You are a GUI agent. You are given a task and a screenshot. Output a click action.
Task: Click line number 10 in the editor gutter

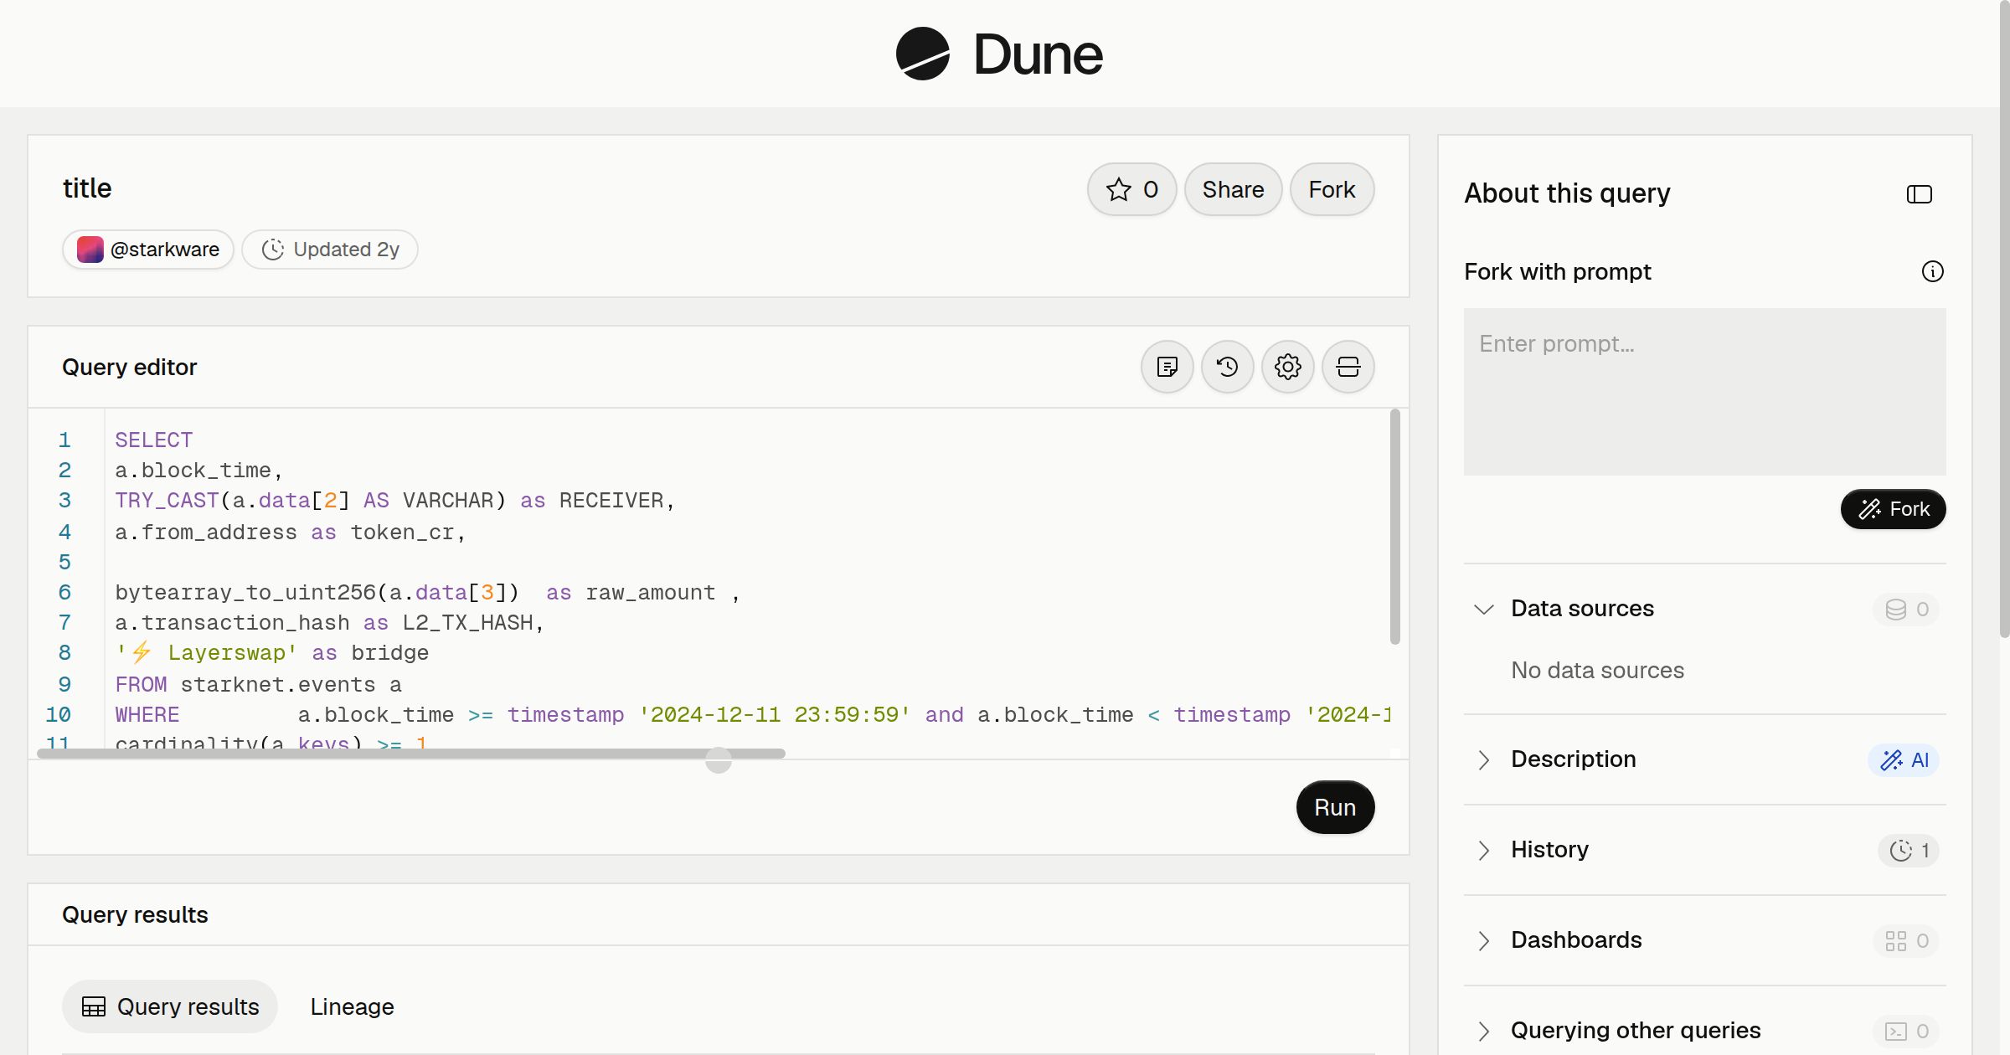[x=58, y=714]
